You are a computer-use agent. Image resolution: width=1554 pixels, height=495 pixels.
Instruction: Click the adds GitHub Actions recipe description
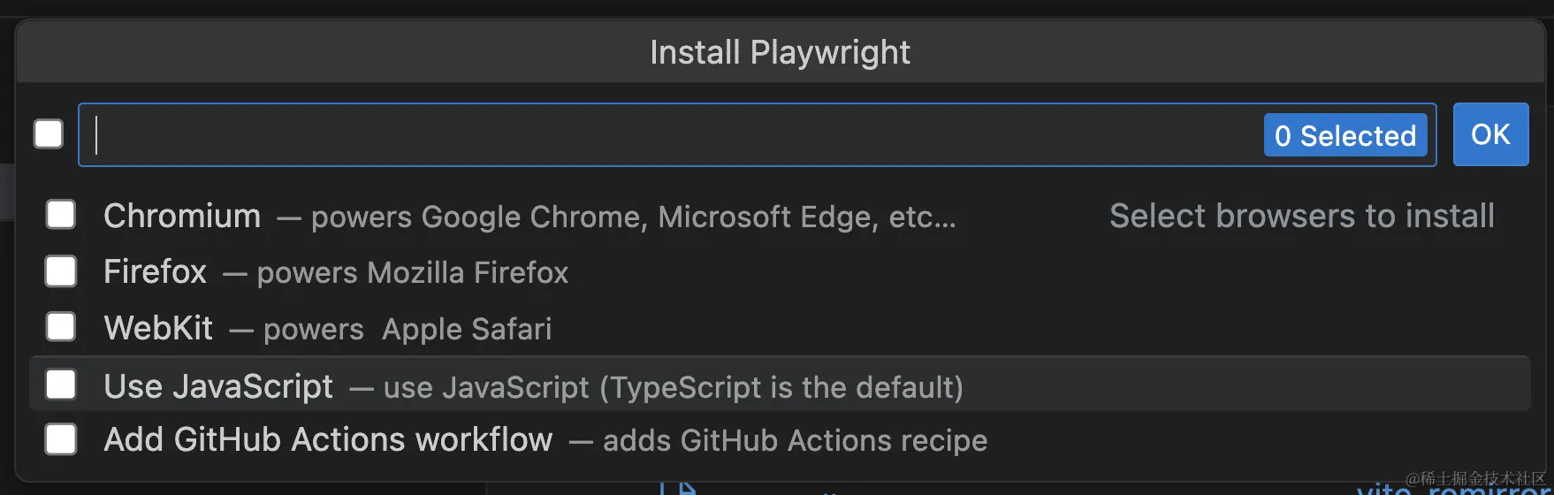tap(795, 440)
